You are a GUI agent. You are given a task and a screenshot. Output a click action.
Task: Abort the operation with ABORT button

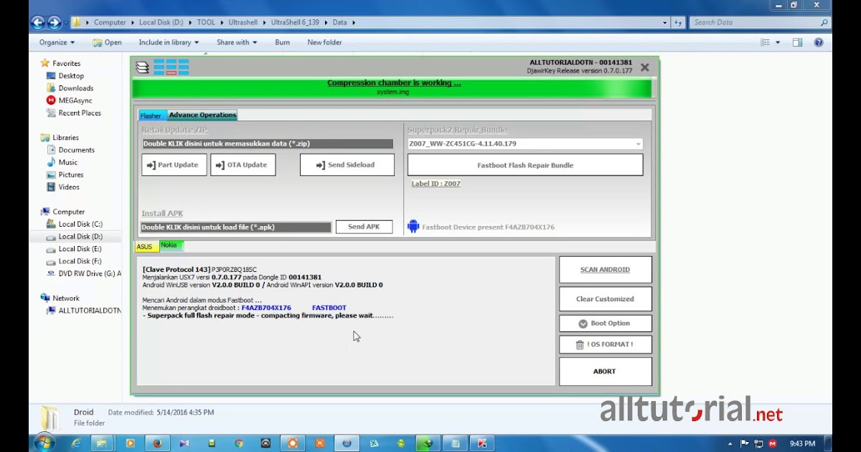tap(605, 372)
